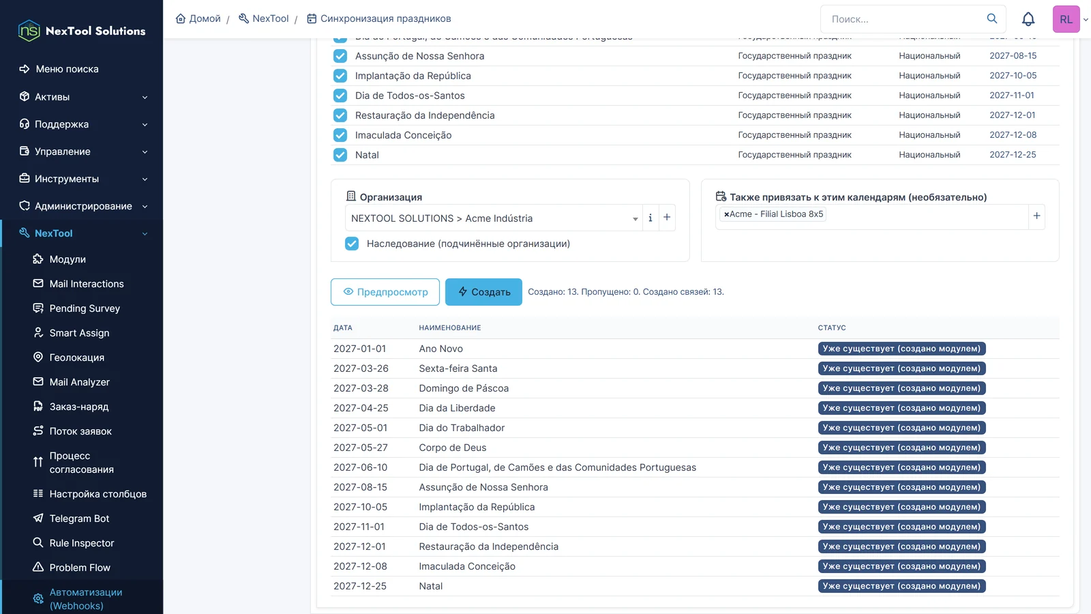Uncheck Dia de Todos-os-Santos holiday
The height and width of the screenshot is (614, 1091).
point(340,96)
